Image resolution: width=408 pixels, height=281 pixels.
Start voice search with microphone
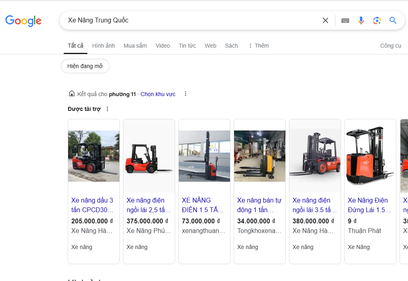pos(361,20)
